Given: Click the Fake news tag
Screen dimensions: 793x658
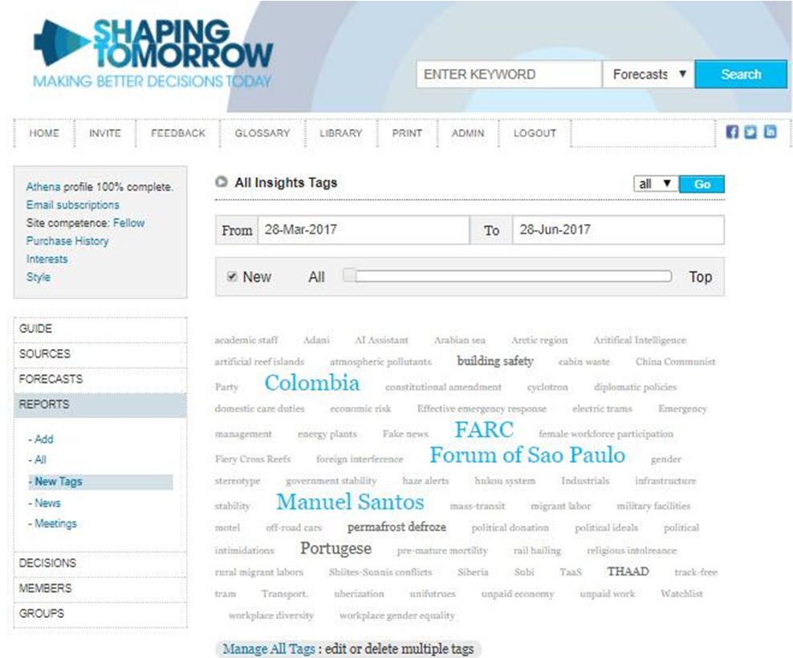Looking at the screenshot, I should tap(405, 433).
